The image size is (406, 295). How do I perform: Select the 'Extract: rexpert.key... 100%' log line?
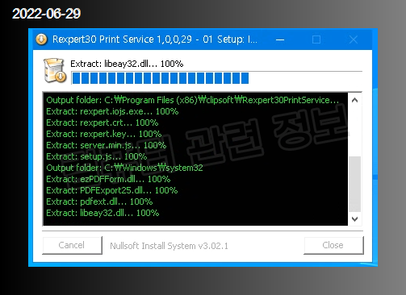104,134
